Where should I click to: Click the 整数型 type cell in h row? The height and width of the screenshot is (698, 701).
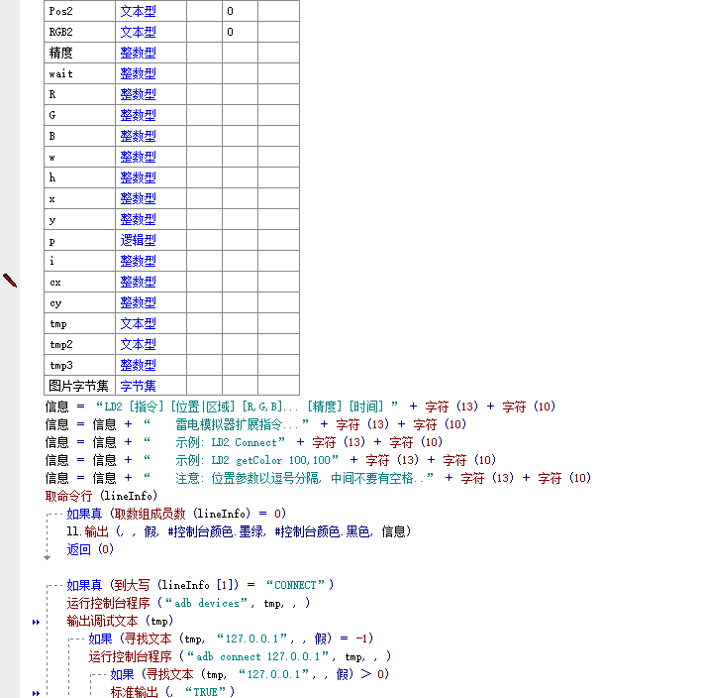point(150,177)
